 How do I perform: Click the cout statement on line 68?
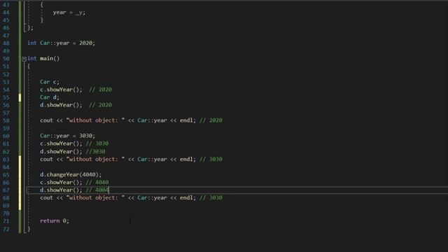tap(118, 197)
